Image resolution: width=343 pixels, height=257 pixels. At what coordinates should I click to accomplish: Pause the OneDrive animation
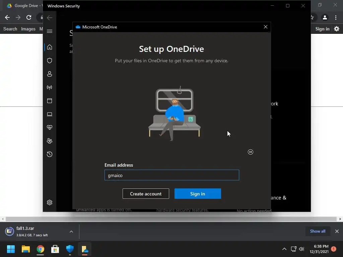pos(251,152)
